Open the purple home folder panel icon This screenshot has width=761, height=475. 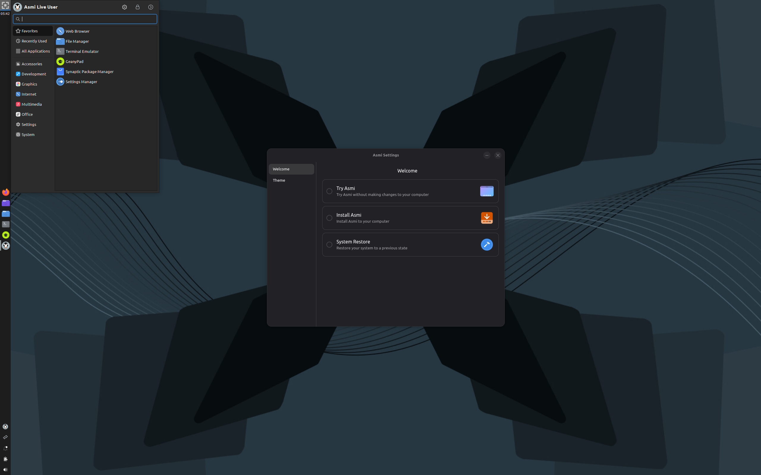coord(6,203)
